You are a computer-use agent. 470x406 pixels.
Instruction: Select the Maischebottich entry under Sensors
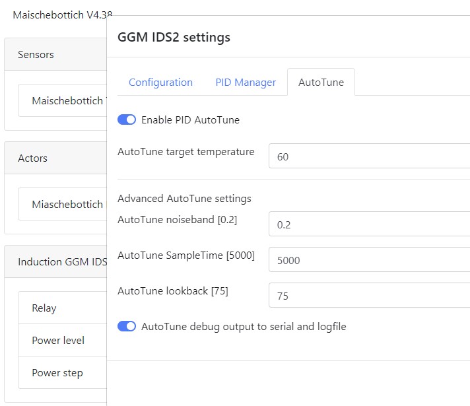click(66, 101)
